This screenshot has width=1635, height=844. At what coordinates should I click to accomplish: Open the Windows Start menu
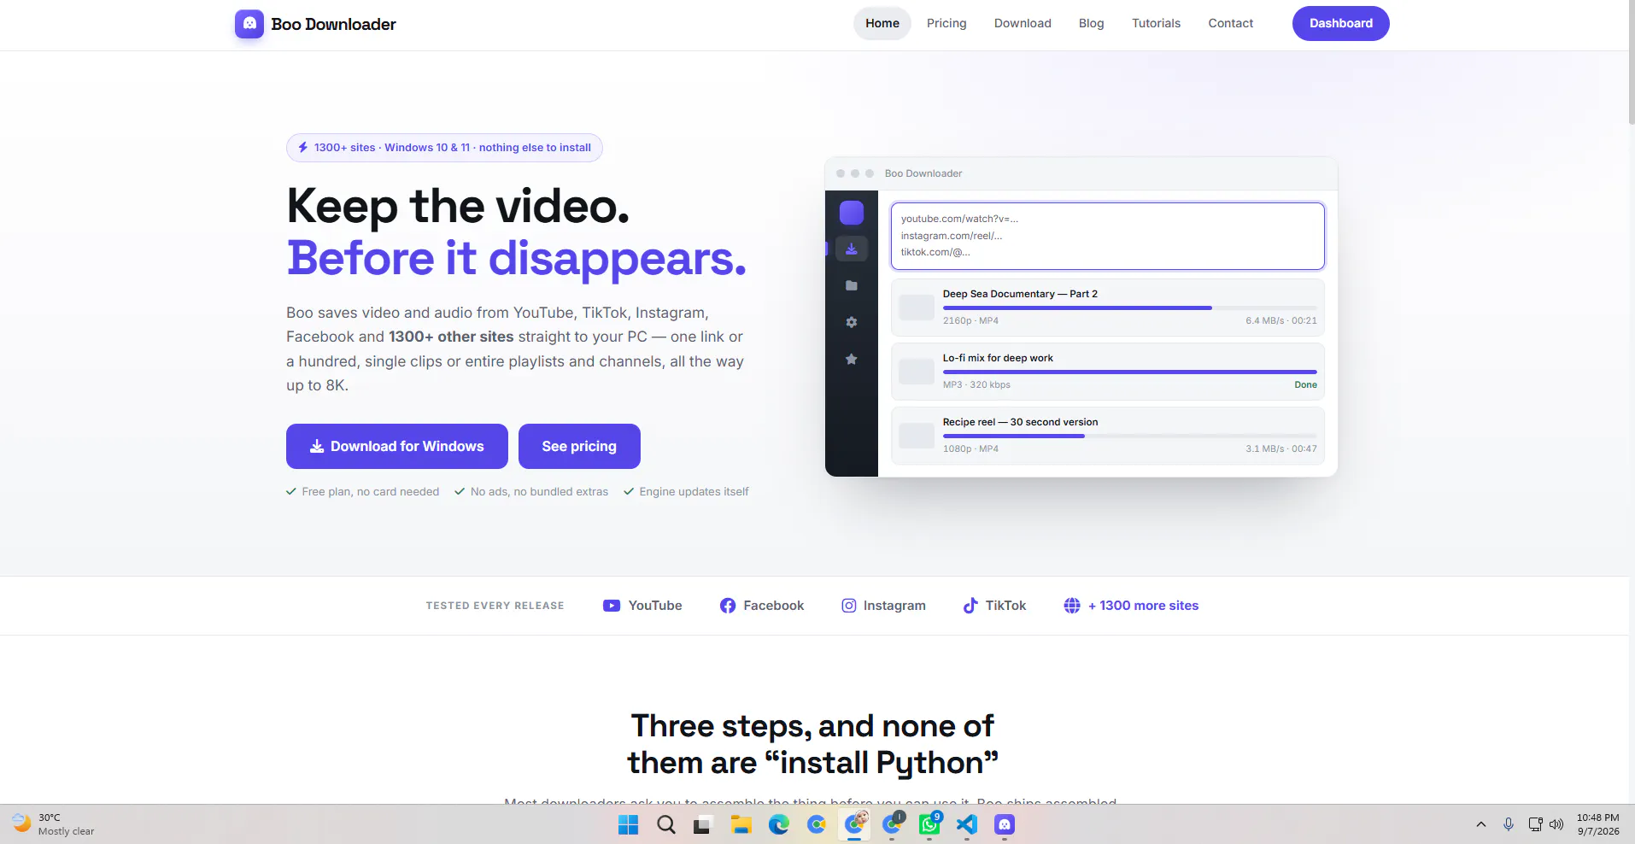[x=629, y=824]
